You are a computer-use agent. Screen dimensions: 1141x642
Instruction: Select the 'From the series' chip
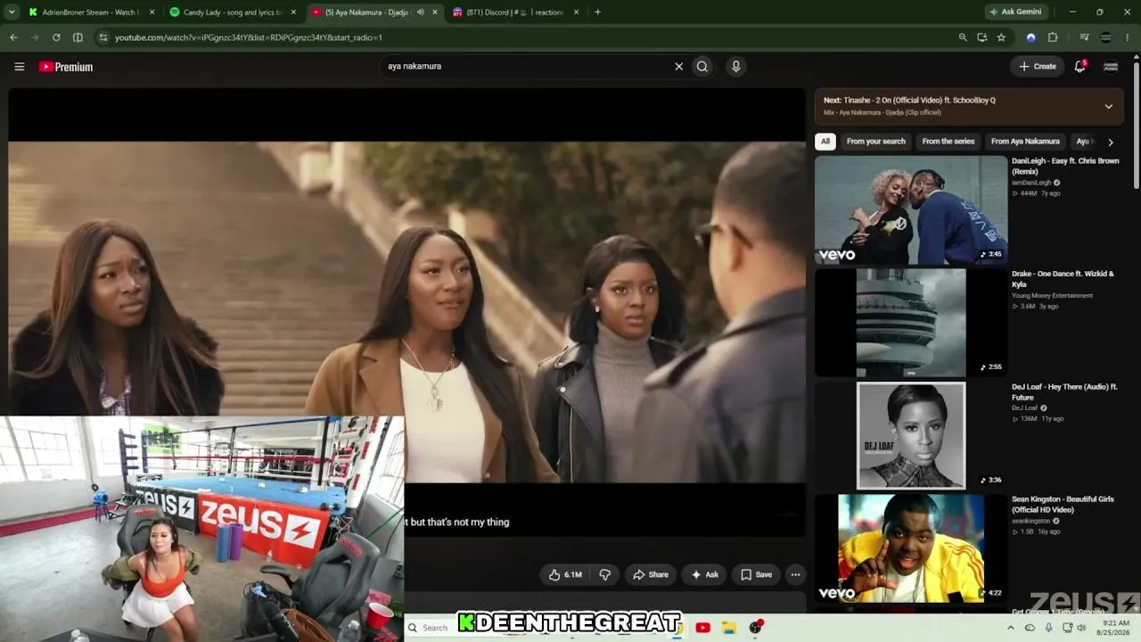(948, 141)
